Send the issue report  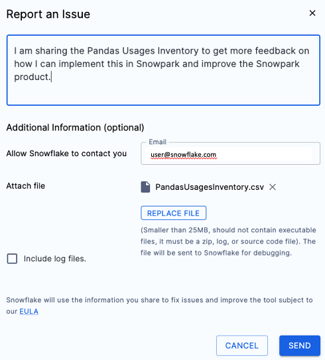[x=300, y=345]
